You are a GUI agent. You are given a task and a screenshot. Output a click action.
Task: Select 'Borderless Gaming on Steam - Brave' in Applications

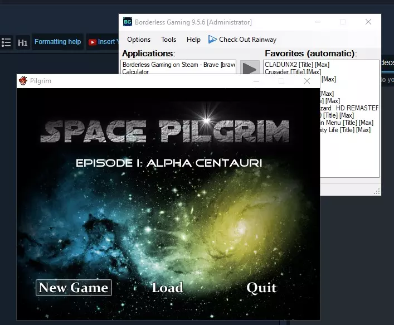click(178, 65)
